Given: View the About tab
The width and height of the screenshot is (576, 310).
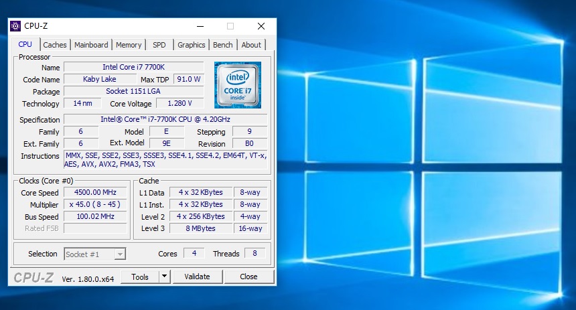Looking at the screenshot, I should pos(251,45).
